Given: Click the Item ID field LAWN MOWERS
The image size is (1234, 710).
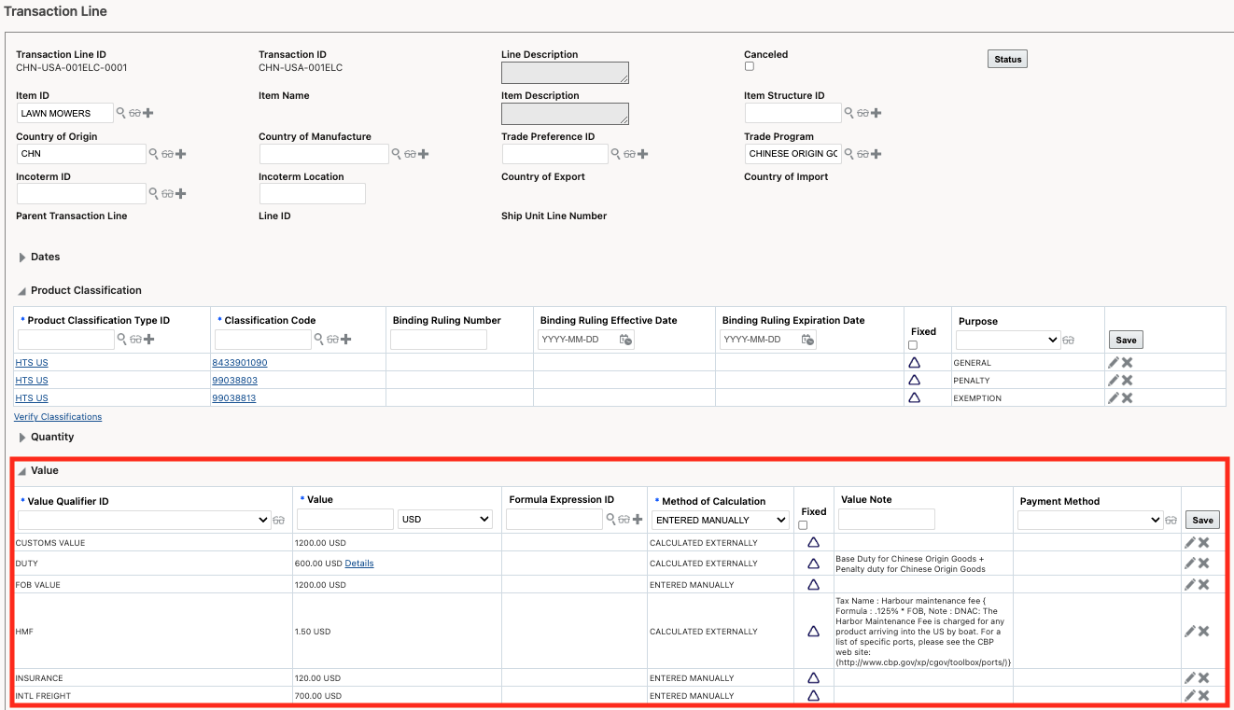Looking at the screenshot, I should (x=65, y=113).
